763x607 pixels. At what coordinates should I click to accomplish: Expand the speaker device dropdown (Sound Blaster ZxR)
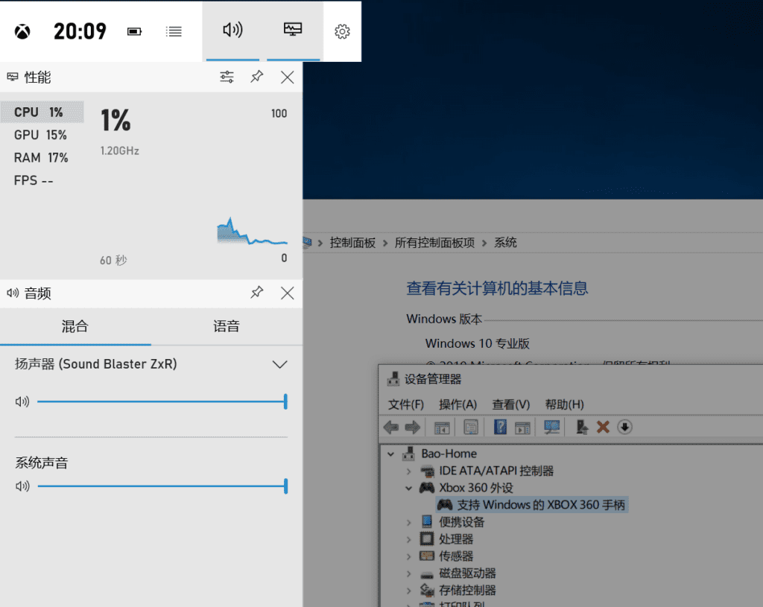pos(279,364)
